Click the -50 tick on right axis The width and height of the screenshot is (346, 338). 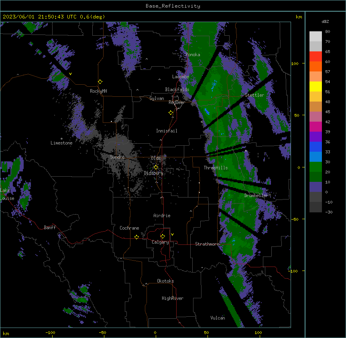tap(295, 219)
